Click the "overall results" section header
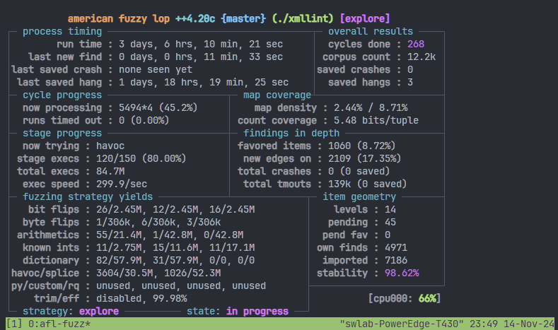 point(371,31)
